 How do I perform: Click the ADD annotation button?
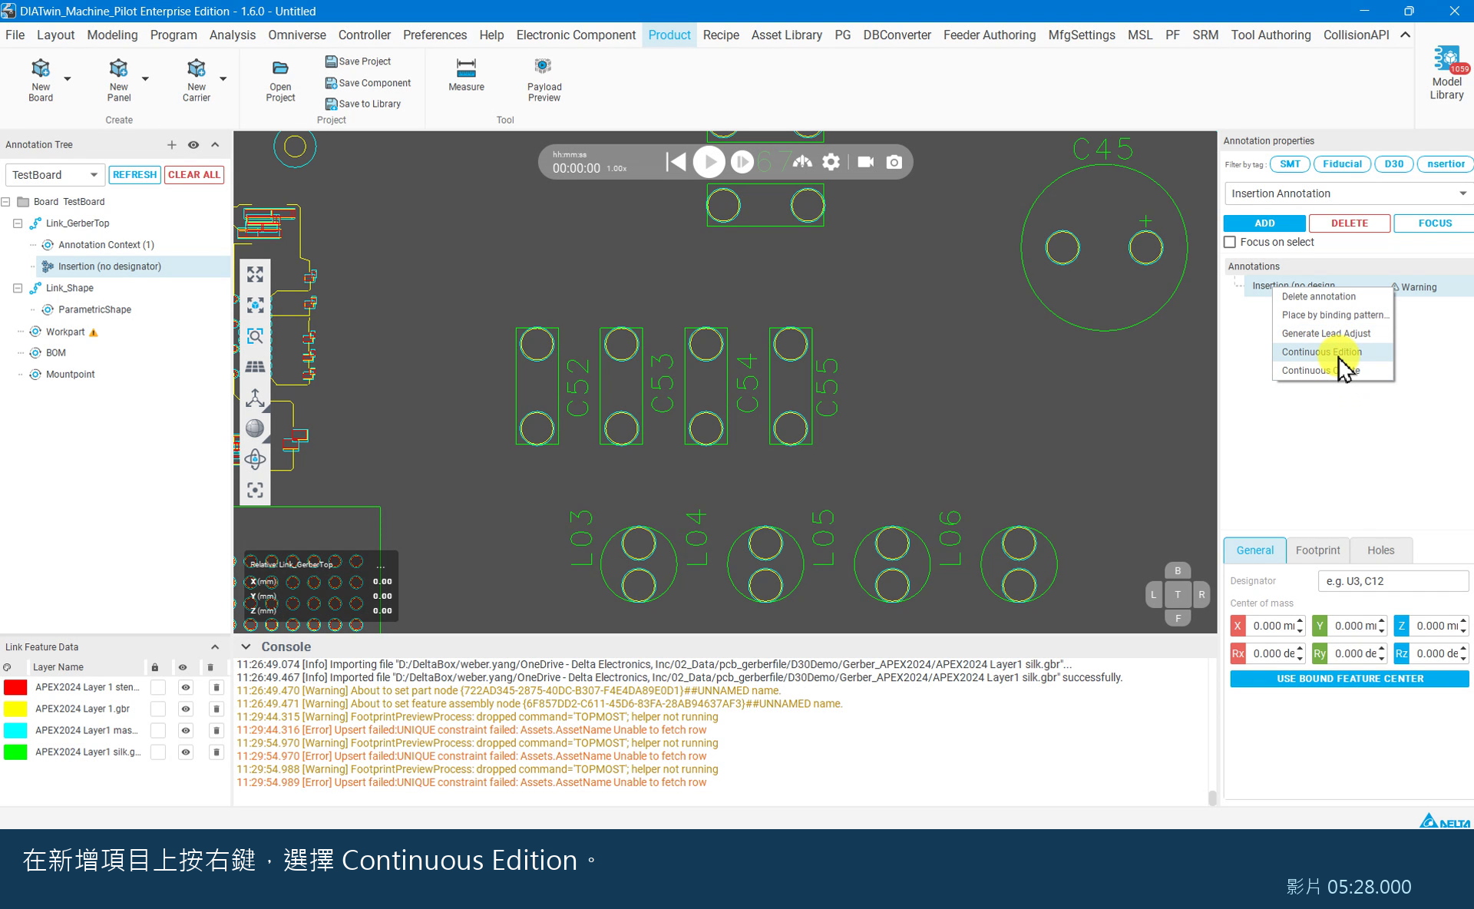point(1264,223)
